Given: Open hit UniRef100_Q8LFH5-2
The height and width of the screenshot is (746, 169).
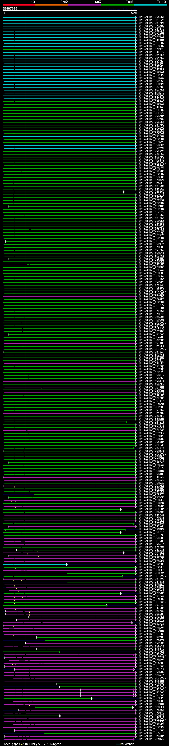Looking at the screenshot, I should tap(153, 509).
